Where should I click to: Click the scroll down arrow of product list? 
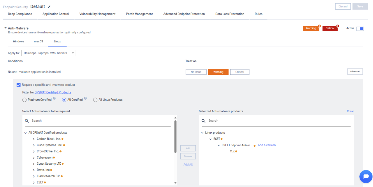175,183
